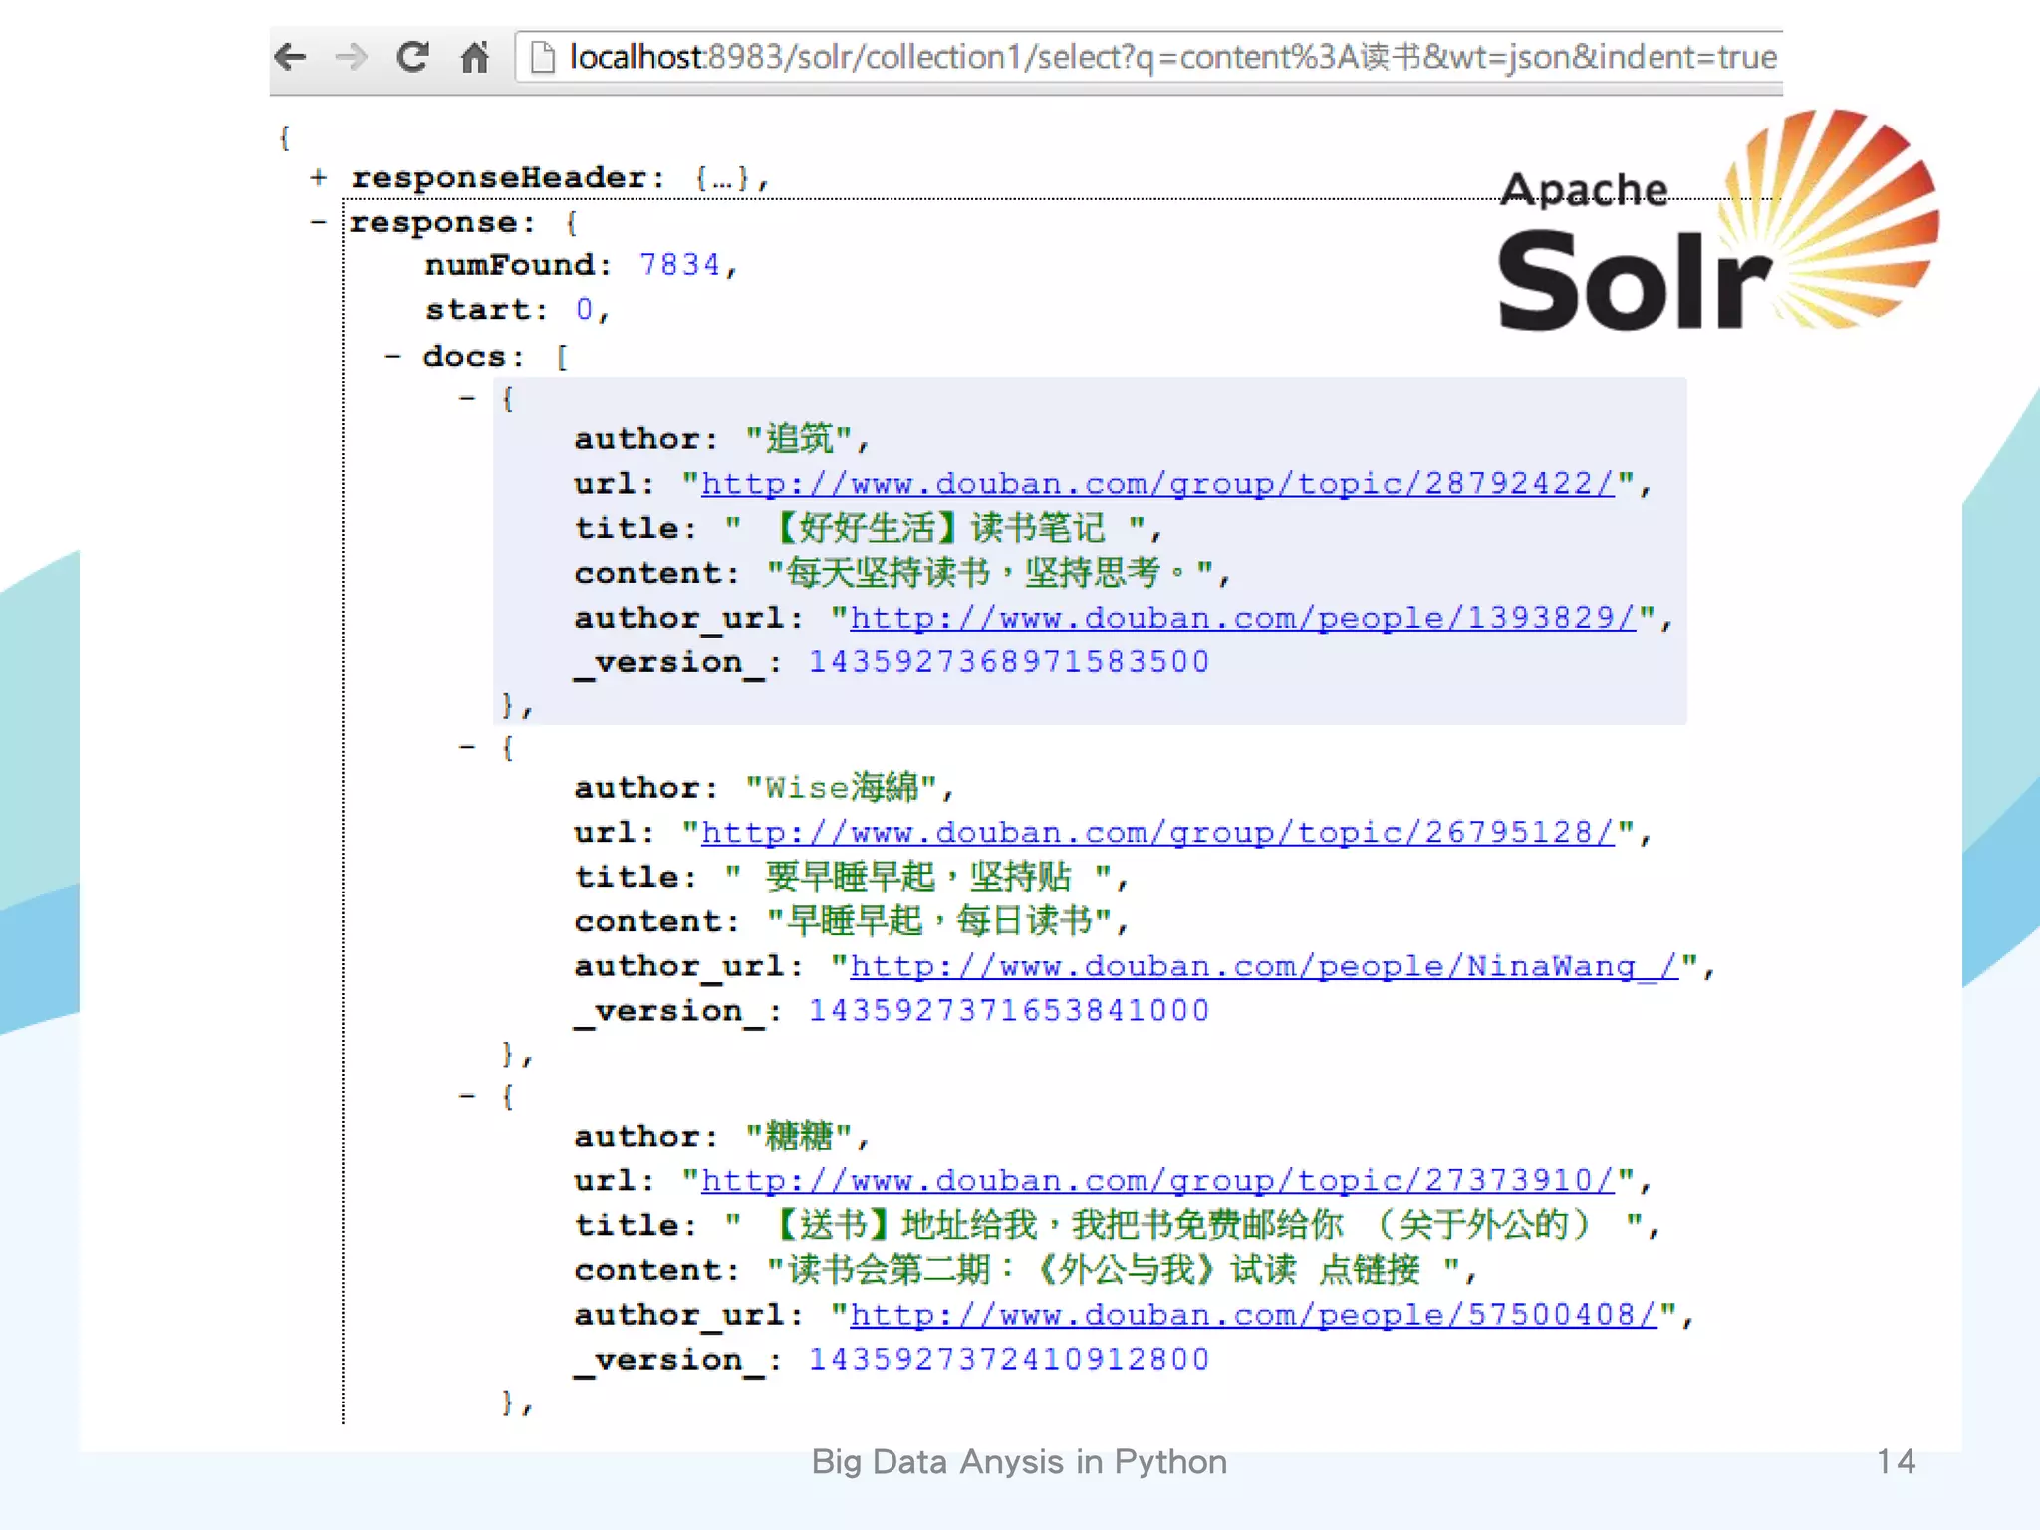2040x1530 pixels.
Task: Collapse the Wise海綿 document entry
Action: (x=467, y=747)
